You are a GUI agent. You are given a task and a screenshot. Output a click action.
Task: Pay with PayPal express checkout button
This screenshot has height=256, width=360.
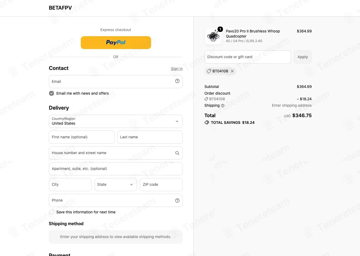pos(116,43)
